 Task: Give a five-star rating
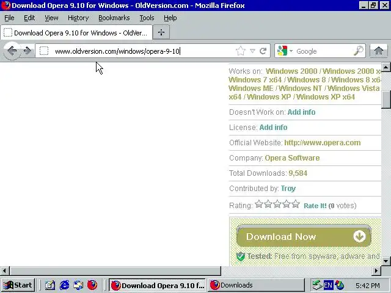point(296,204)
